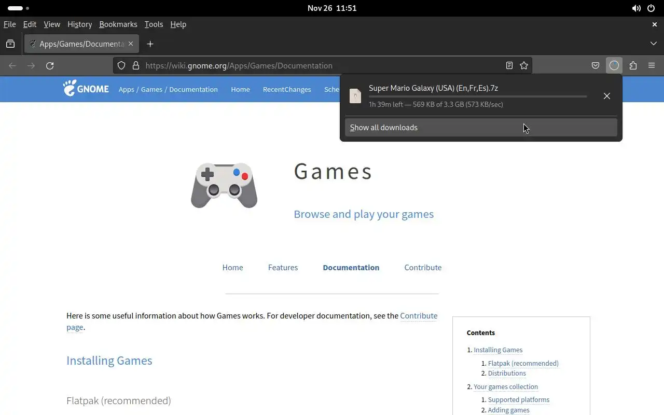
Task: Open Home in wiki header
Action: (x=240, y=90)
